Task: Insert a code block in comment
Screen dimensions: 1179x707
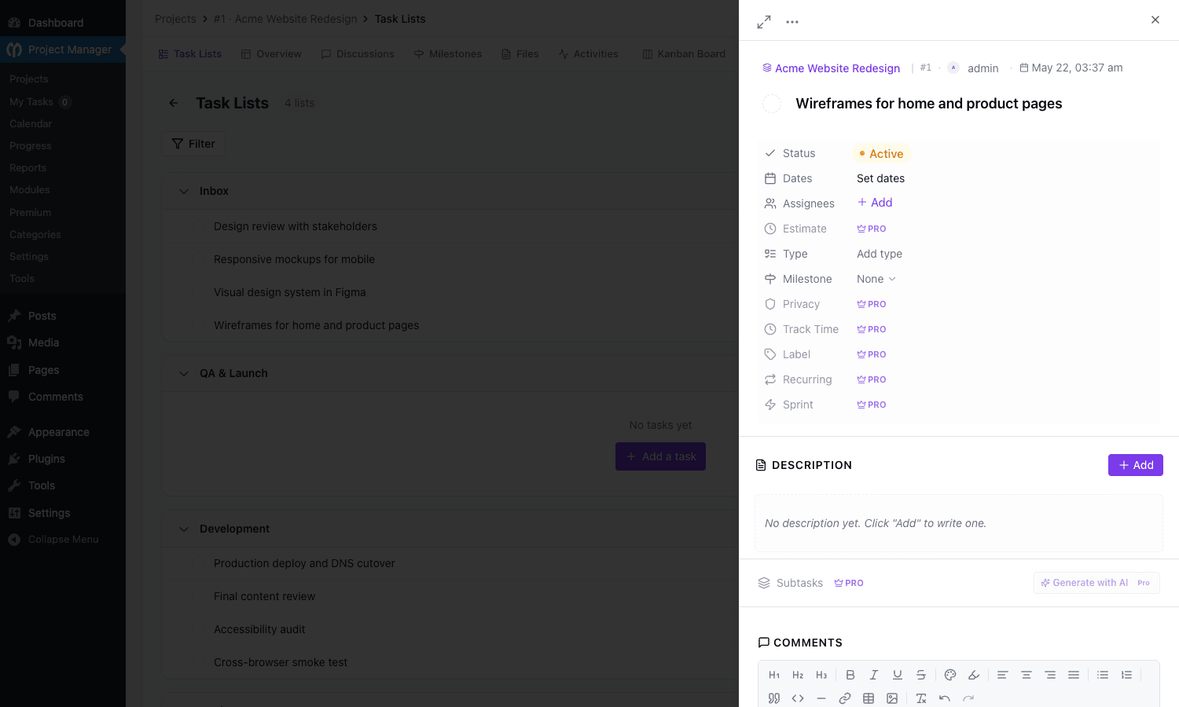Action: pos(798,698)
